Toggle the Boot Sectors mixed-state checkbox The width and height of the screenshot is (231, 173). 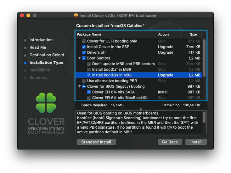[x=84, y=58]
